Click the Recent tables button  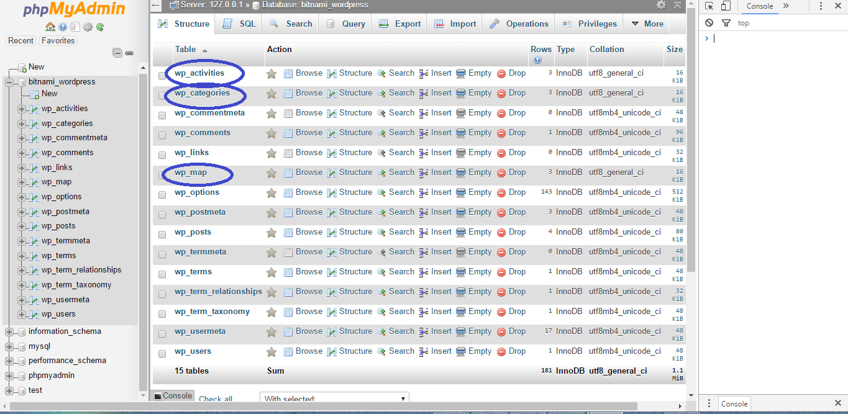21,41
